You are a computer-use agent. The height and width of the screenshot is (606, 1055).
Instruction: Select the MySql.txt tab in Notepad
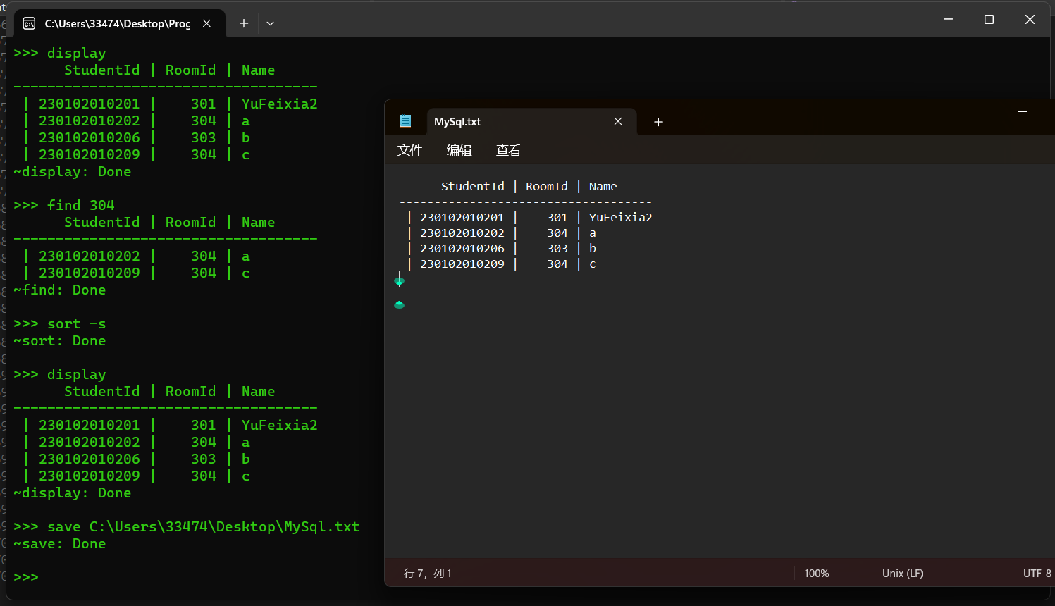531,121
